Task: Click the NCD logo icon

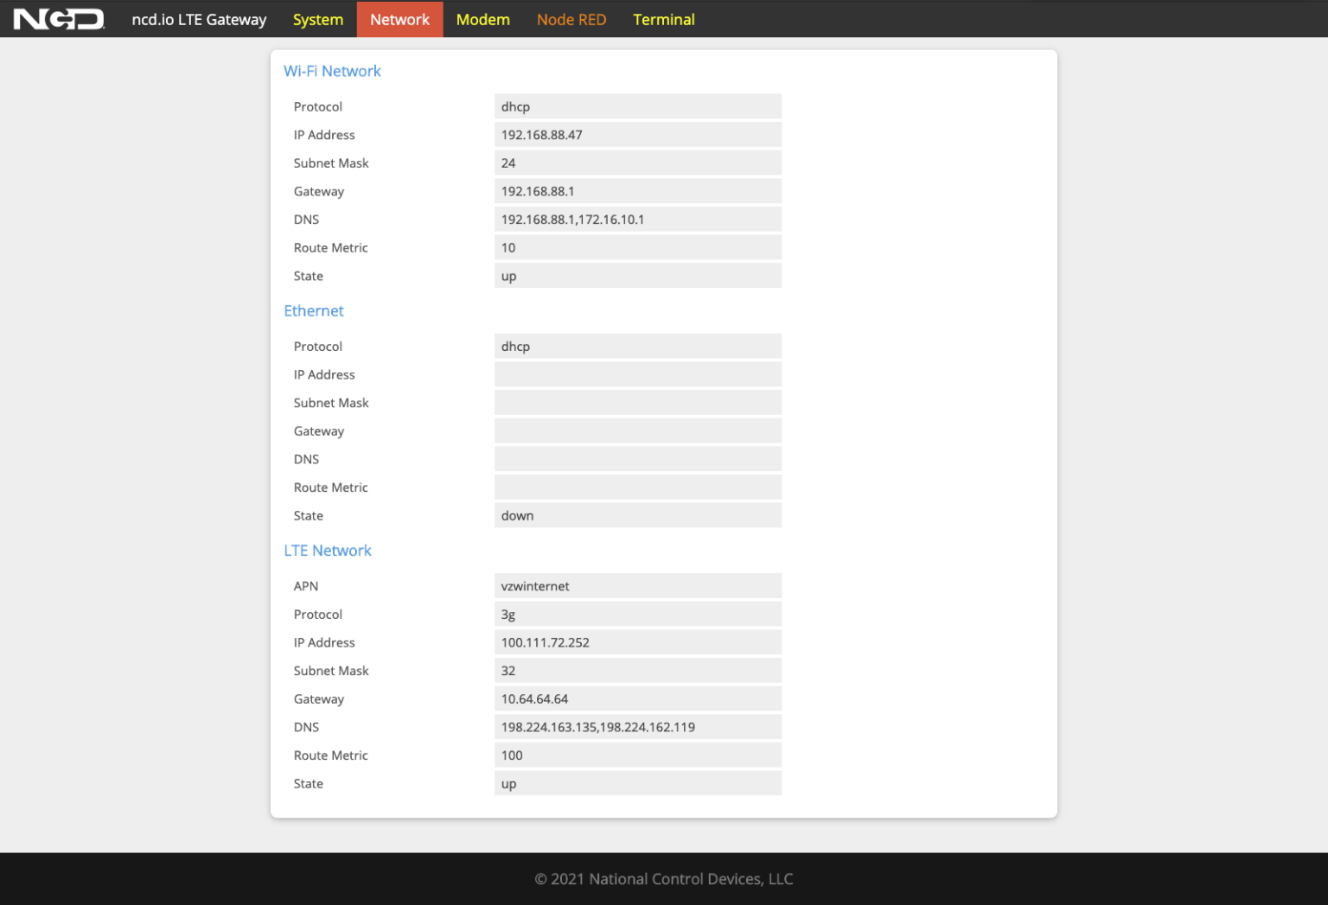Action: click(59, 19)
